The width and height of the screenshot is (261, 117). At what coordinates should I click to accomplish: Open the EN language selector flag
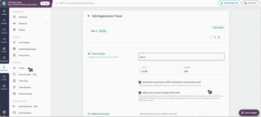4,112
